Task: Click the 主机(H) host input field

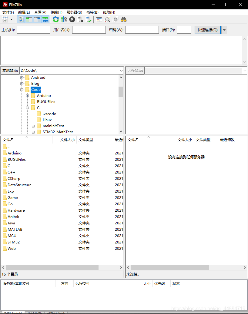Action: pyautogui.click(x=33, y=30)
